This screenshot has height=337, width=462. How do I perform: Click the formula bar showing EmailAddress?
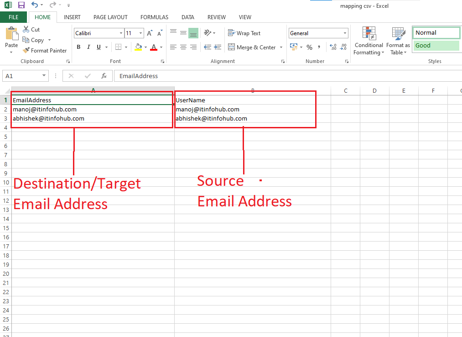tap(288, 76)
